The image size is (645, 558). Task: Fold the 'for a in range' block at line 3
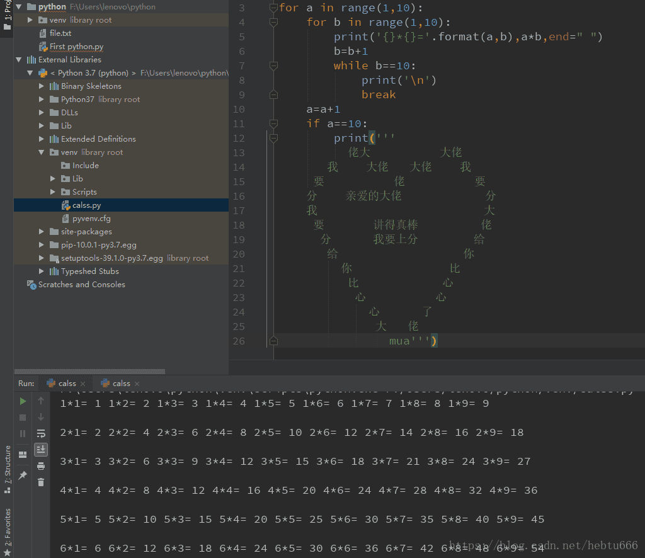[273, 8]
